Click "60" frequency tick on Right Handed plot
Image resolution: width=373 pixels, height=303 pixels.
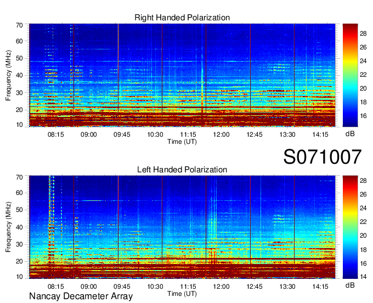click(x=19, y=41)
